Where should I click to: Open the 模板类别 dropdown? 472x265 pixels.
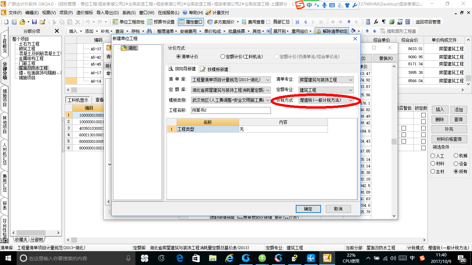[x=231, y=100]
